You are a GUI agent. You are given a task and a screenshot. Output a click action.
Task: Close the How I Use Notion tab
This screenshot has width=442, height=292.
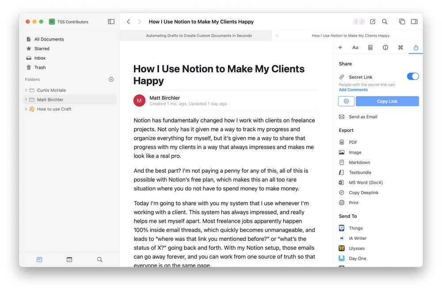pyautogui.click(x=277, y=36)
